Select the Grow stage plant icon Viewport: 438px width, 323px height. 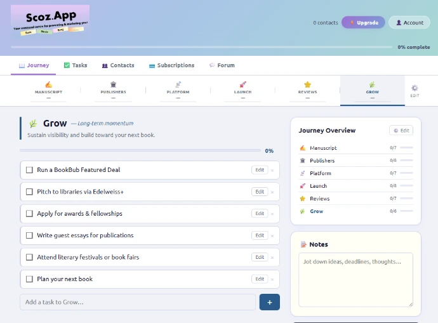click(372, 84)
